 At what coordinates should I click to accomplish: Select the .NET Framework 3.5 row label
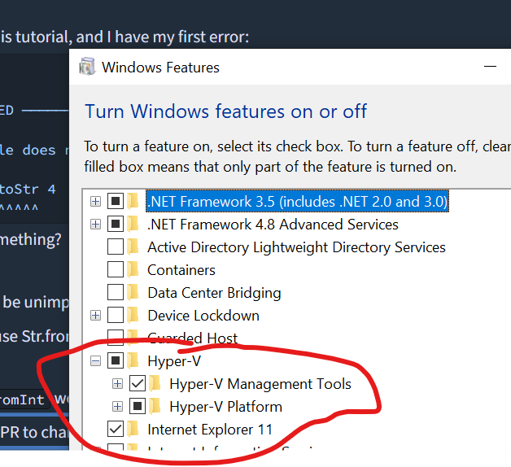[x=297, y=202]
